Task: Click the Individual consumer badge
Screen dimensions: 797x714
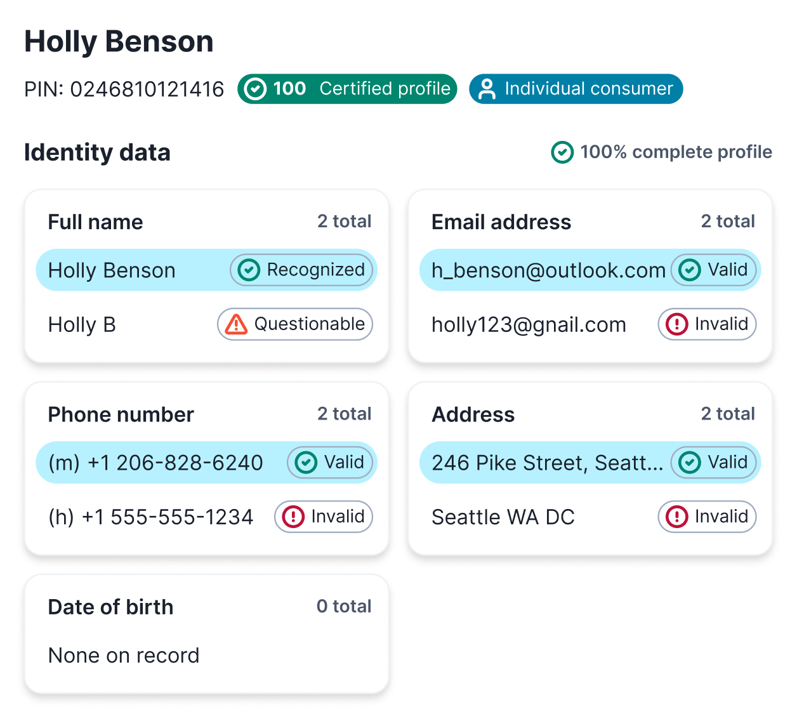Action: [576, 89]
